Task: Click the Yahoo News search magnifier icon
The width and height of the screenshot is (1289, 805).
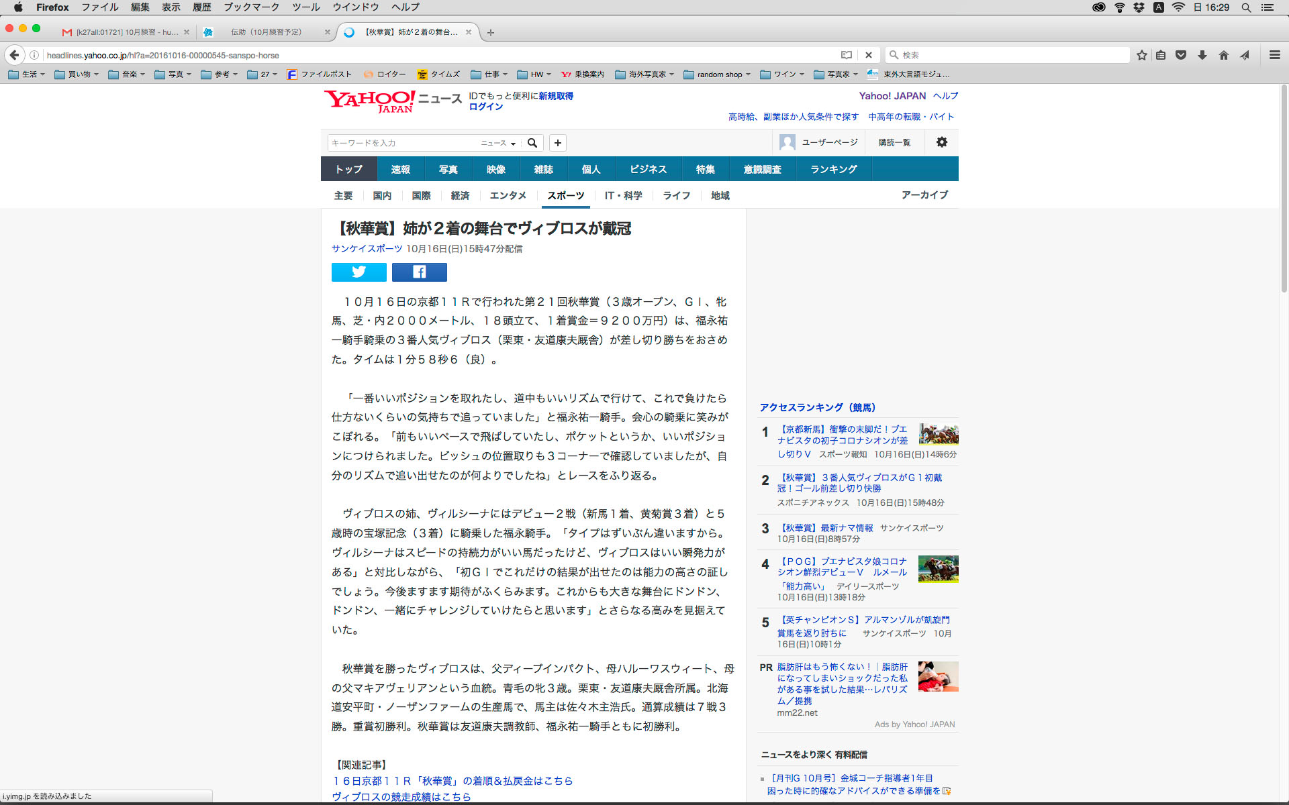Action: point(532,143)
